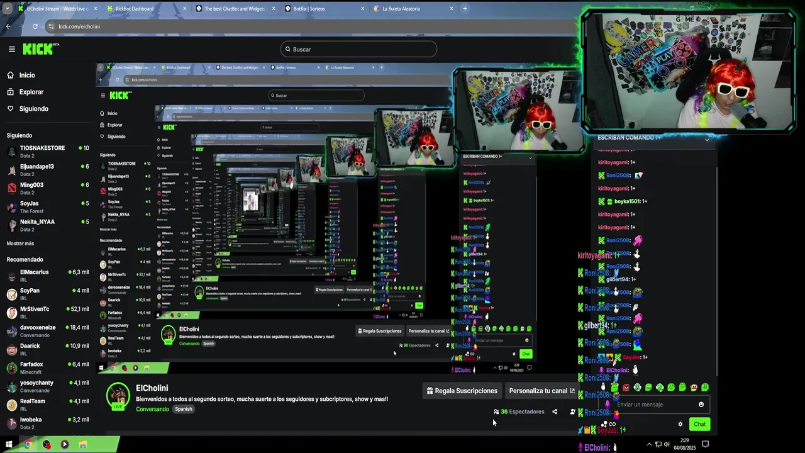Open the tab search dropdown
This screenshot has width=805, height=453.
[x=8, y=9]
